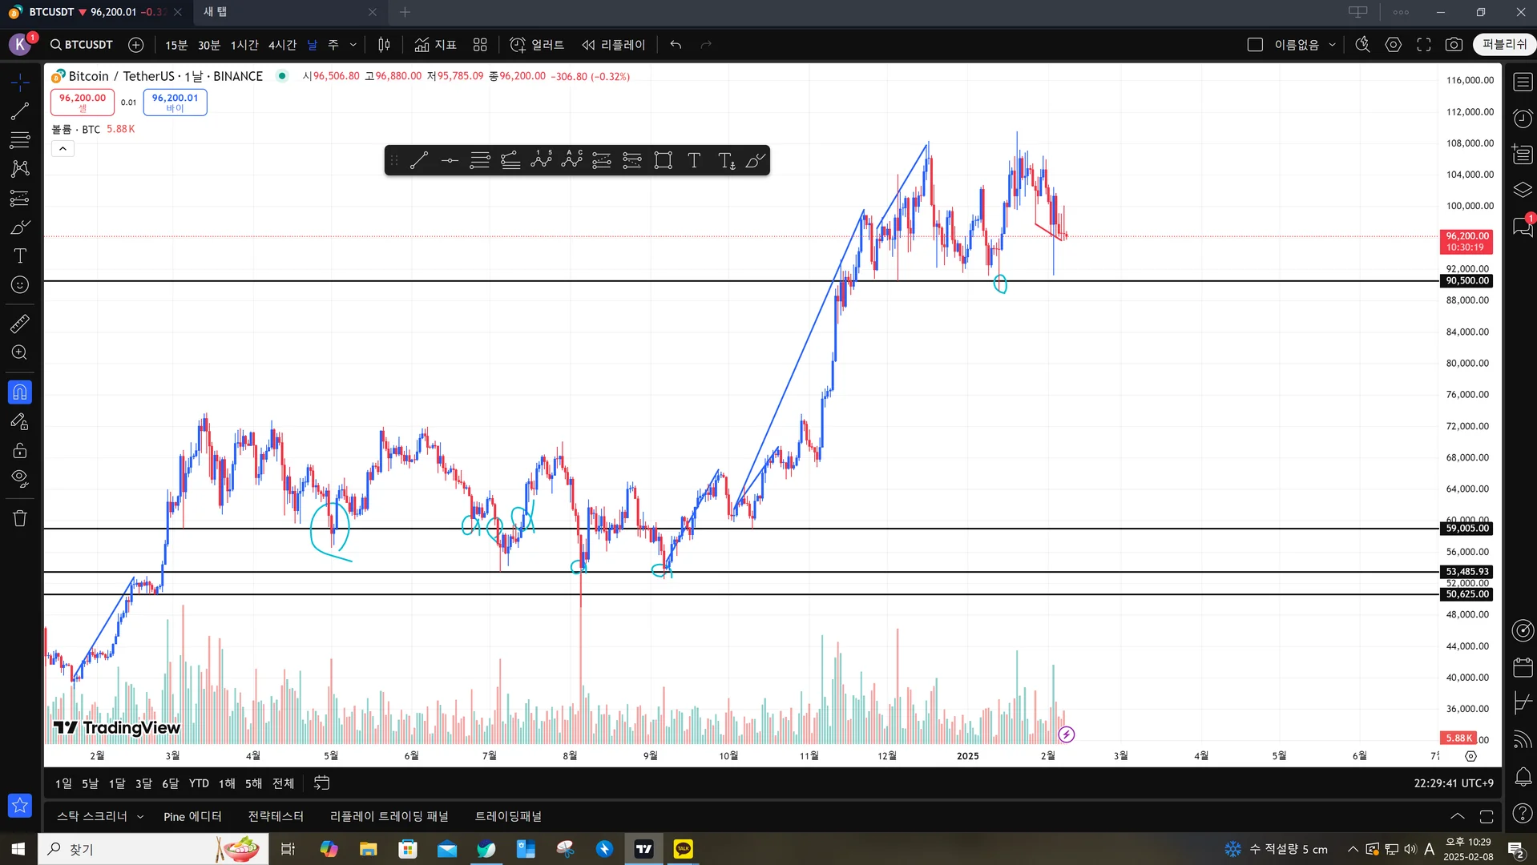
Task: Open the emoji and icons tool
Action: pos(20,285)
